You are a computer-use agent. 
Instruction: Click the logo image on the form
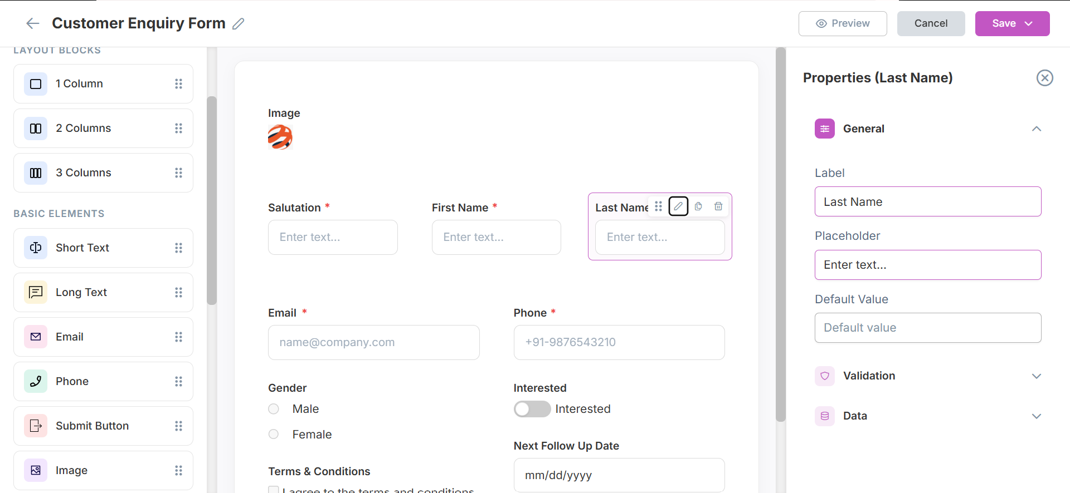tap(280, 137)
